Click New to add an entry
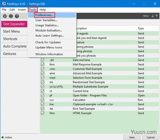The image size is (160, 140). pos(146,16)
